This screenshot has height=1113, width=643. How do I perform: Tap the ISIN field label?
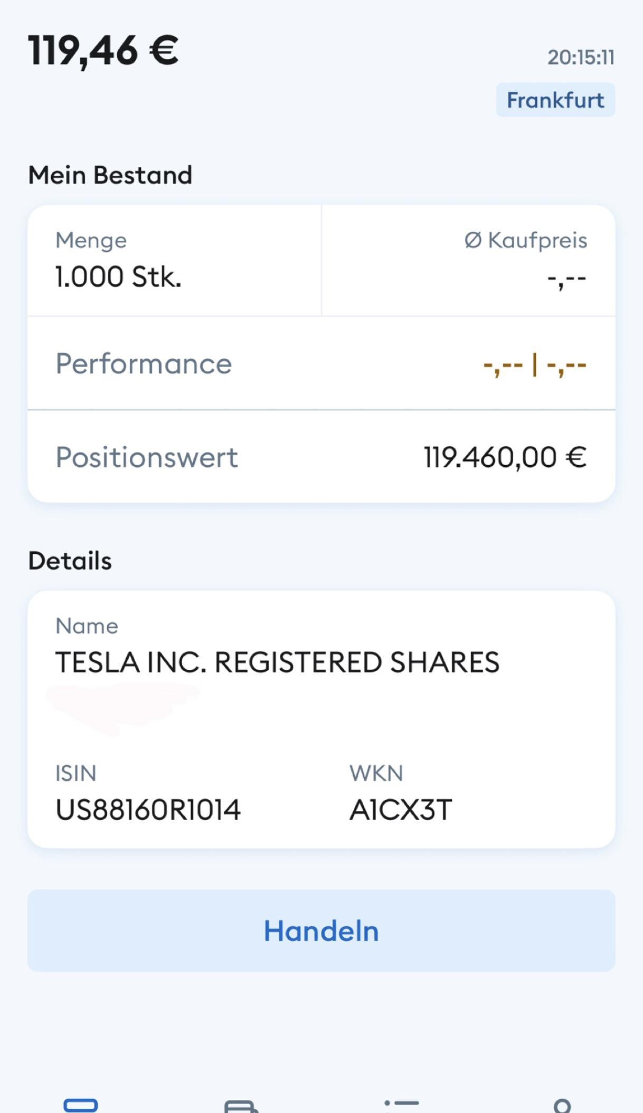pyautogui.click(x=76, y=774)
